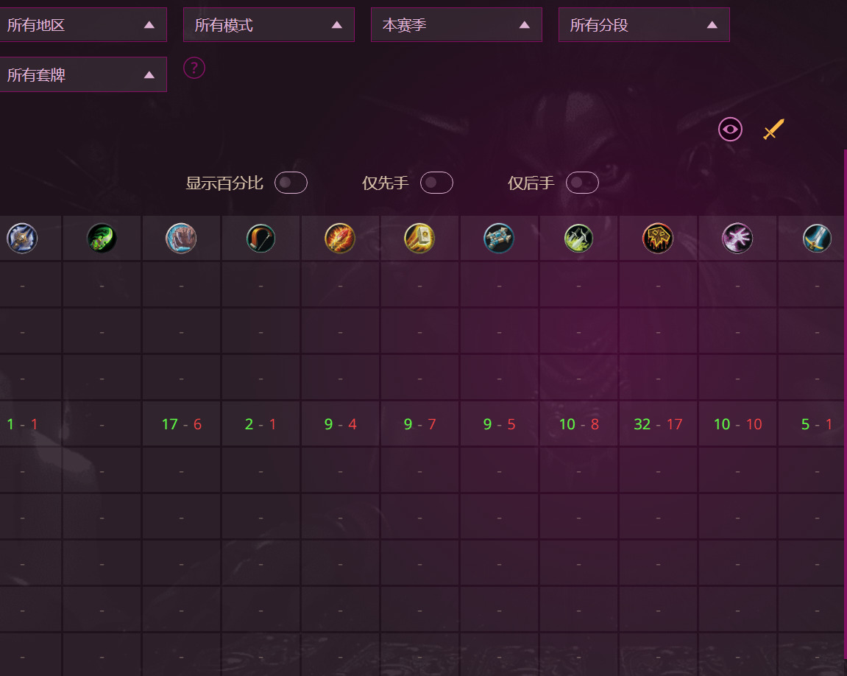
Task: Toggle the 仅后手 switch
Action: pos(582,183)
